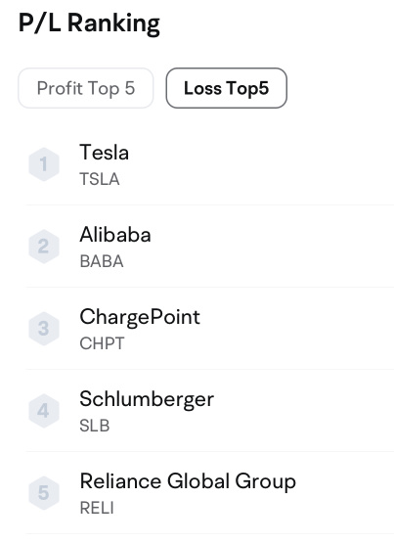
Task: Click the rank 3 hexagon badge
Action: click(44, 329)
